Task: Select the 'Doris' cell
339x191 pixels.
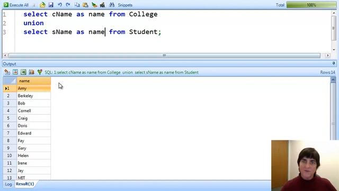Action: pos(34,126)
